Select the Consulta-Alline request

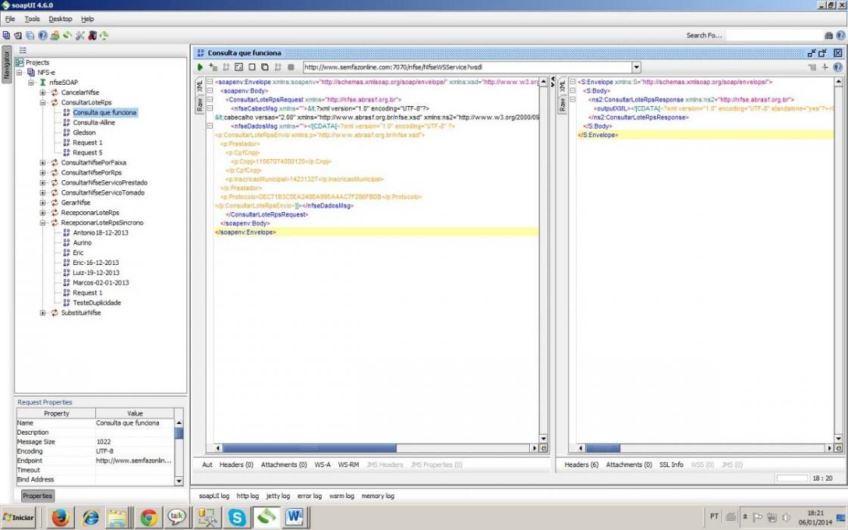pyautogui.click(x=94, y=122)
